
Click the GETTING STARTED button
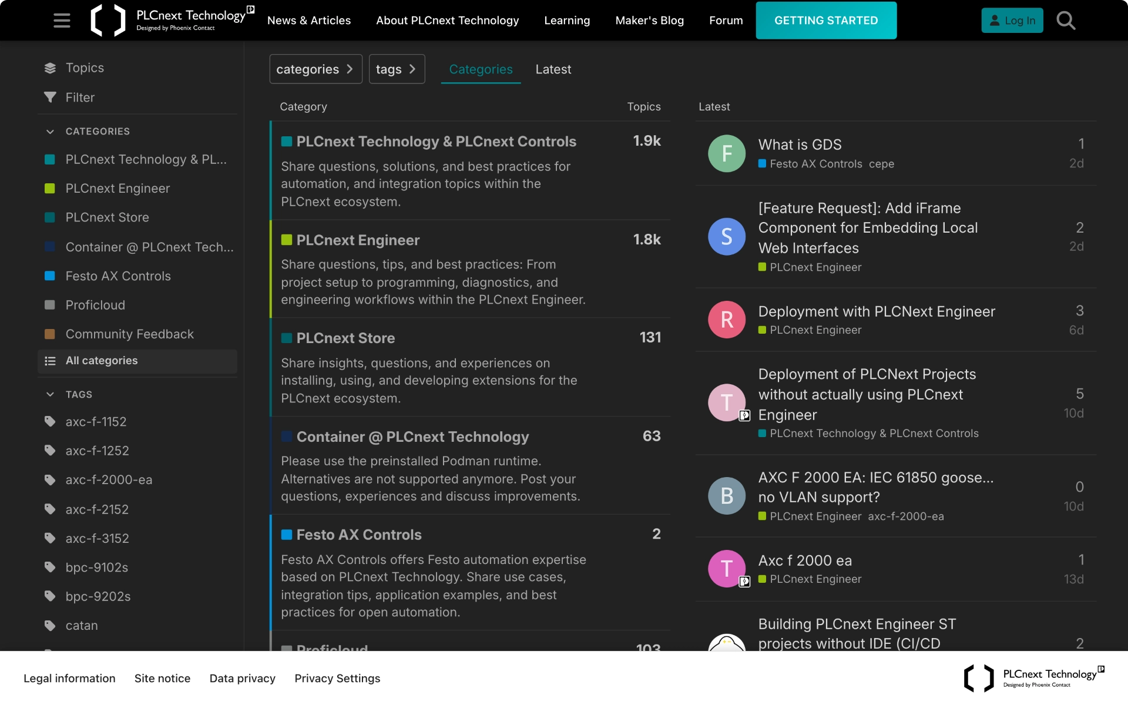tap(826, 21)
